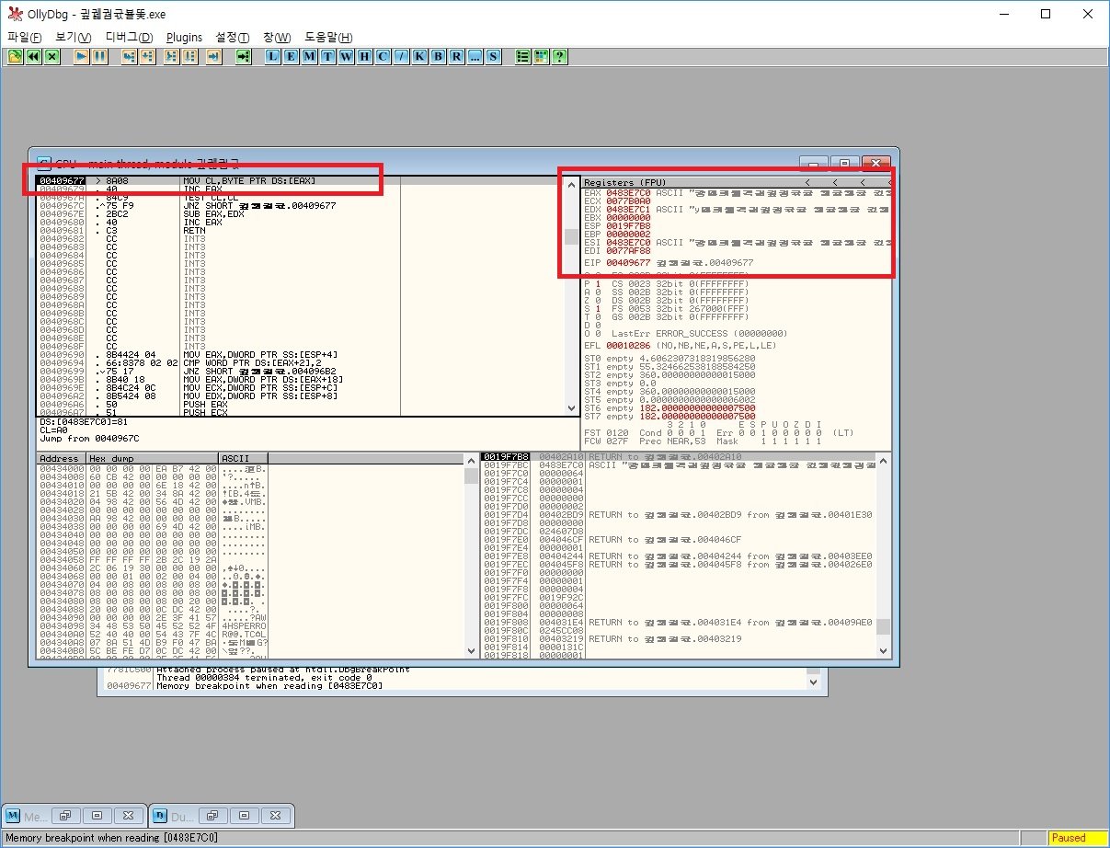Close the debugged program via the X toolbar icon

pyautogui.click(x=51, y=56)
